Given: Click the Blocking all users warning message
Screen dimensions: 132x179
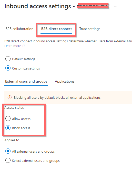Looking at the screenshot, I should 57,98.
